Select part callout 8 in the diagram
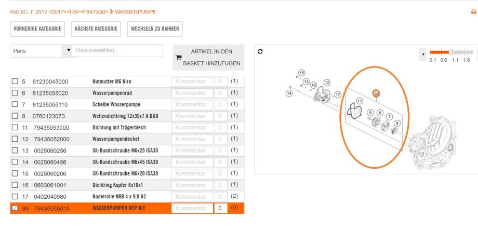This screenshot has height=232, width=478. point(397,123)
